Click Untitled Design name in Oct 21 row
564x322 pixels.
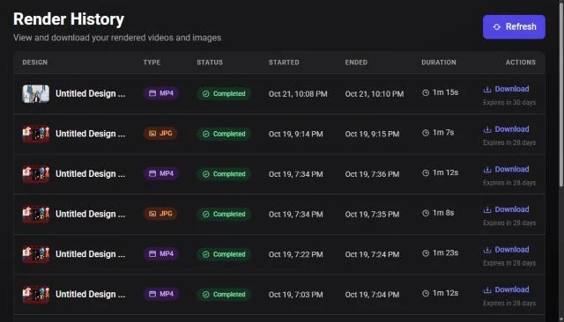point(90,93)
